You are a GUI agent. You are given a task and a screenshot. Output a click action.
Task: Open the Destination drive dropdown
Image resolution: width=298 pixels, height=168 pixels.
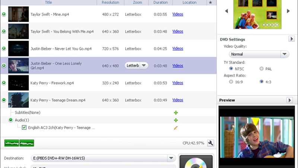click(171, 158)
